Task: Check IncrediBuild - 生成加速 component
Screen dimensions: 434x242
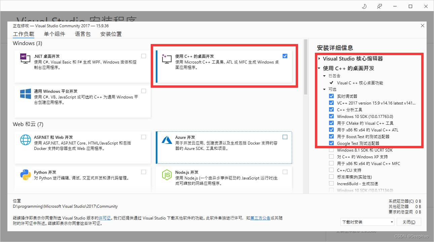Action: click(x=331, y=184)
